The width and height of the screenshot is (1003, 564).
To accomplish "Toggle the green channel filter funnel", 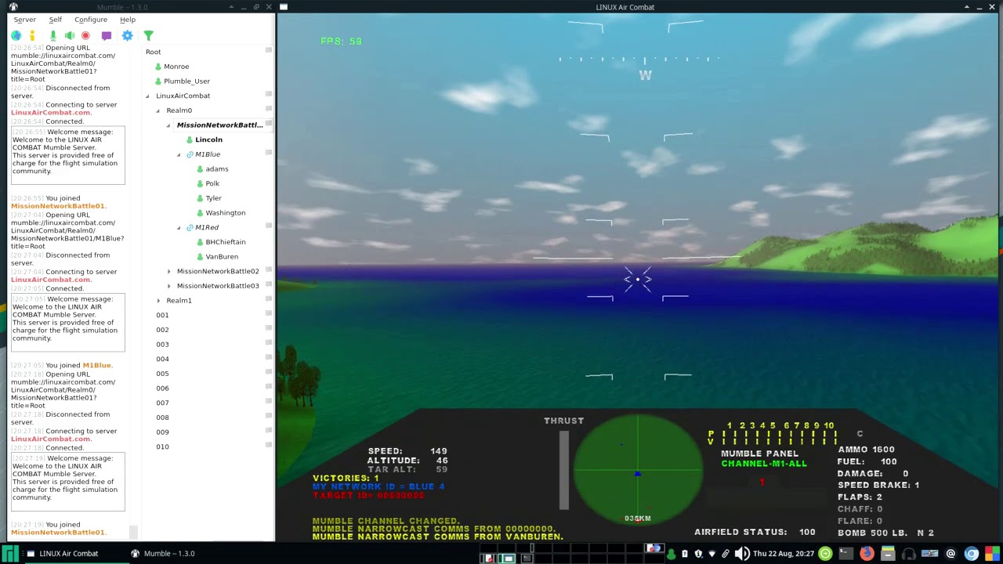I will (148, 35).
